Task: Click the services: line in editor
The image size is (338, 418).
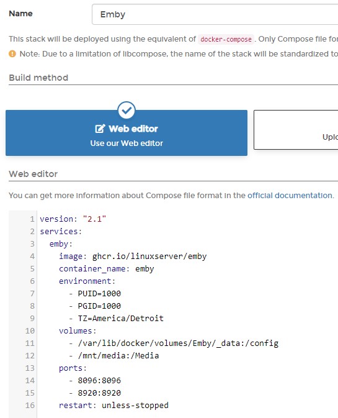Action: (61, 232)
